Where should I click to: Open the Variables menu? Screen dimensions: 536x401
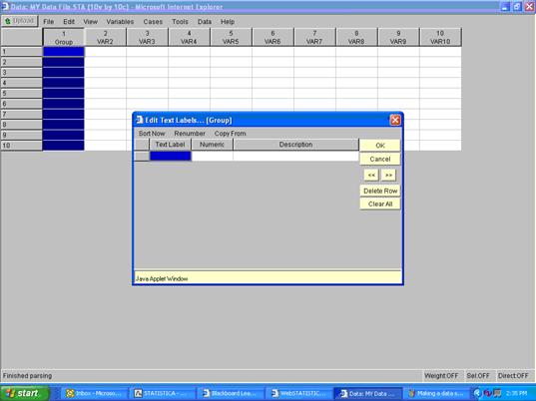[120, 22]
